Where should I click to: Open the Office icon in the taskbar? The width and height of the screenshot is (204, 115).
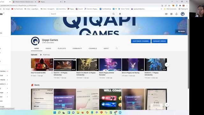(x=87, y=112)
